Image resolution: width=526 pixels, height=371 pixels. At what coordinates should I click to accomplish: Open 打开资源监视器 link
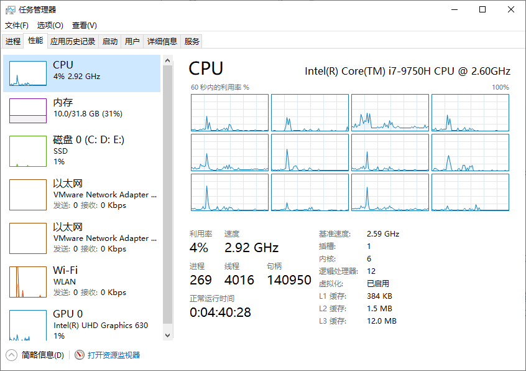[114, 355]
